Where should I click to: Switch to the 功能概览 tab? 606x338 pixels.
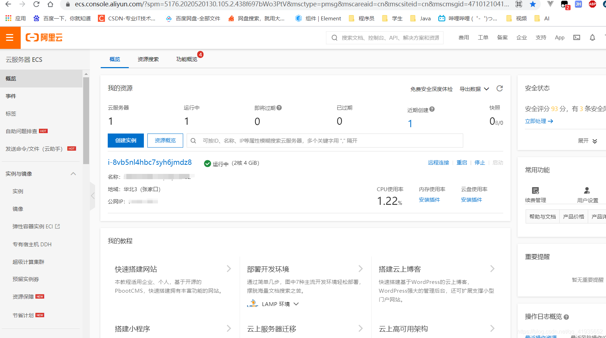187,59
